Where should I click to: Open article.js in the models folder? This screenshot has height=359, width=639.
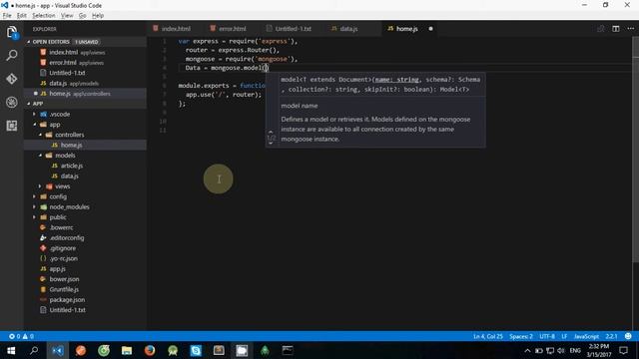click(72, 167)
